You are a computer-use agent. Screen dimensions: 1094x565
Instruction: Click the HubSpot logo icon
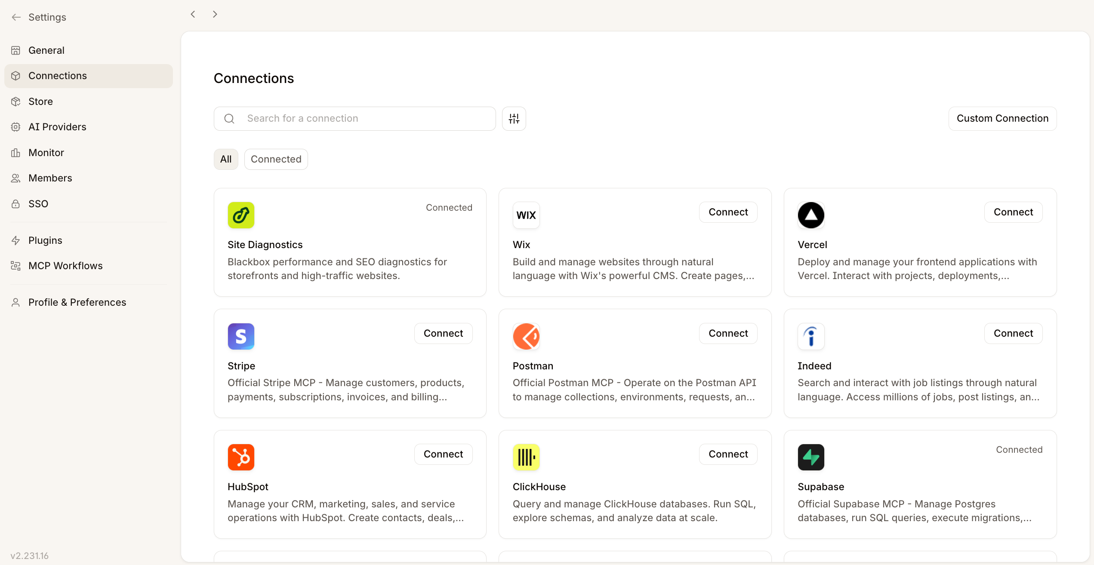click(241, 457)
